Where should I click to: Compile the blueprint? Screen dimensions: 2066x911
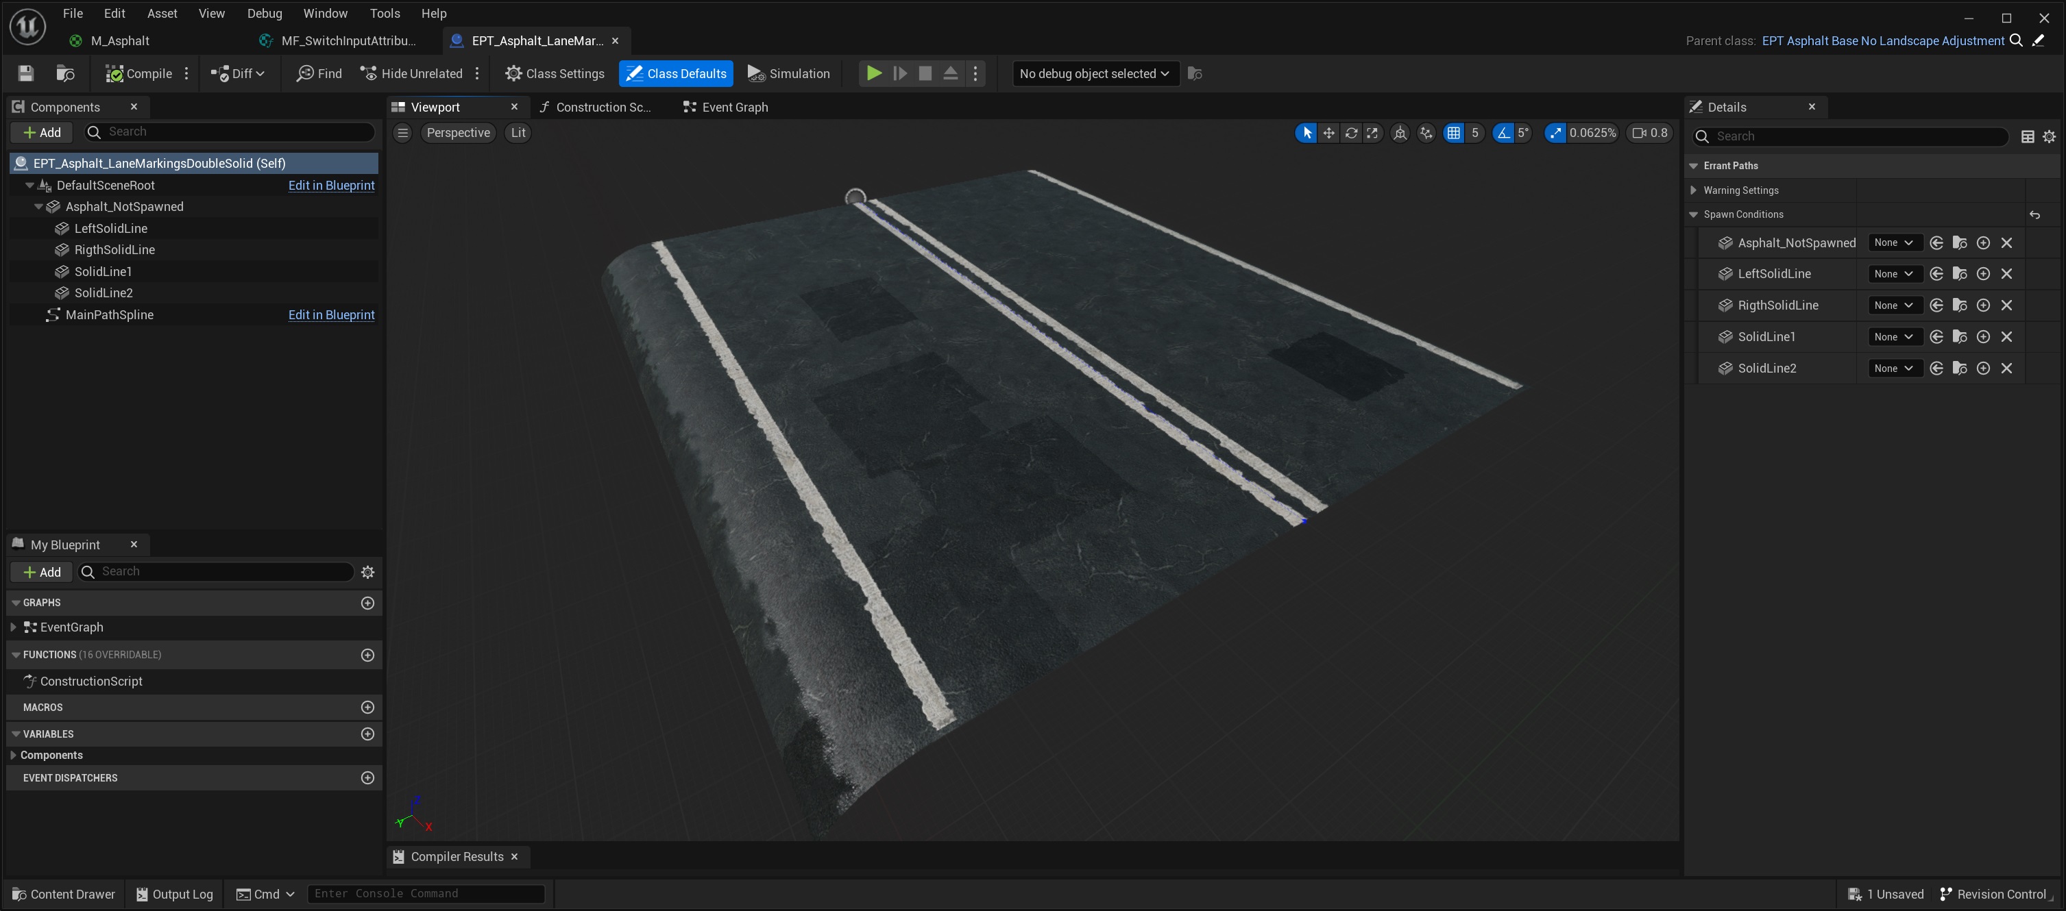[x=138, y=73]
